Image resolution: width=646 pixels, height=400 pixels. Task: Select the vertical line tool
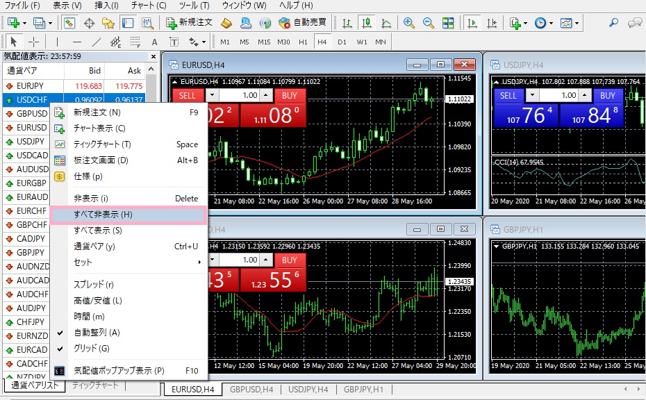click(x=57, y=42)
